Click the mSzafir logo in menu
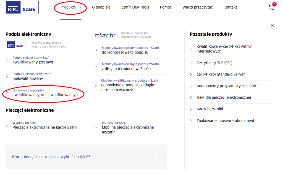 (x=105, y=35)
